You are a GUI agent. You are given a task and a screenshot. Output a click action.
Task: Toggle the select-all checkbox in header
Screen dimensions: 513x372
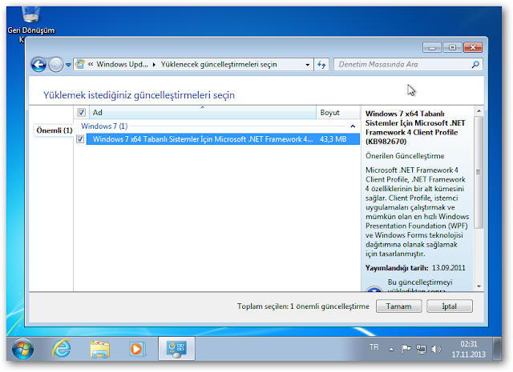coord(81,112)
